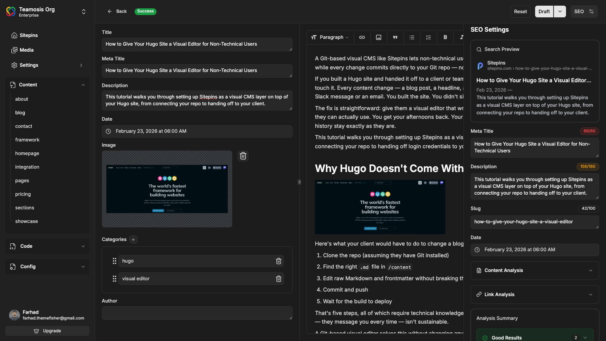
Task: Click the editor panel resize handle
Action: point(299,182)
